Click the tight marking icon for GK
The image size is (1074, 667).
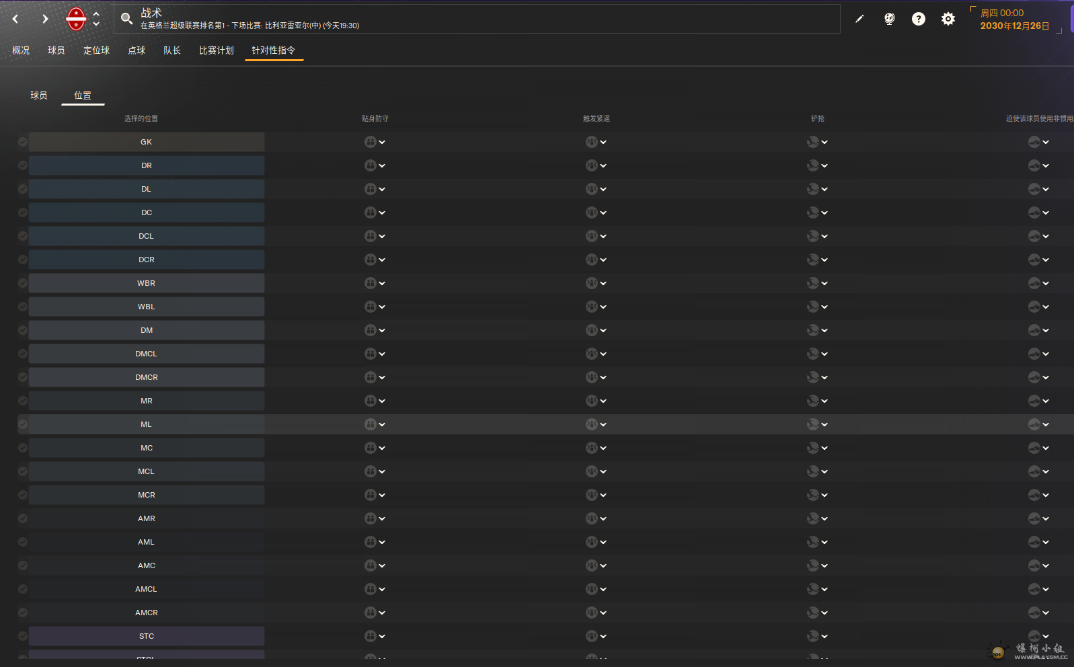click(371, 142)
